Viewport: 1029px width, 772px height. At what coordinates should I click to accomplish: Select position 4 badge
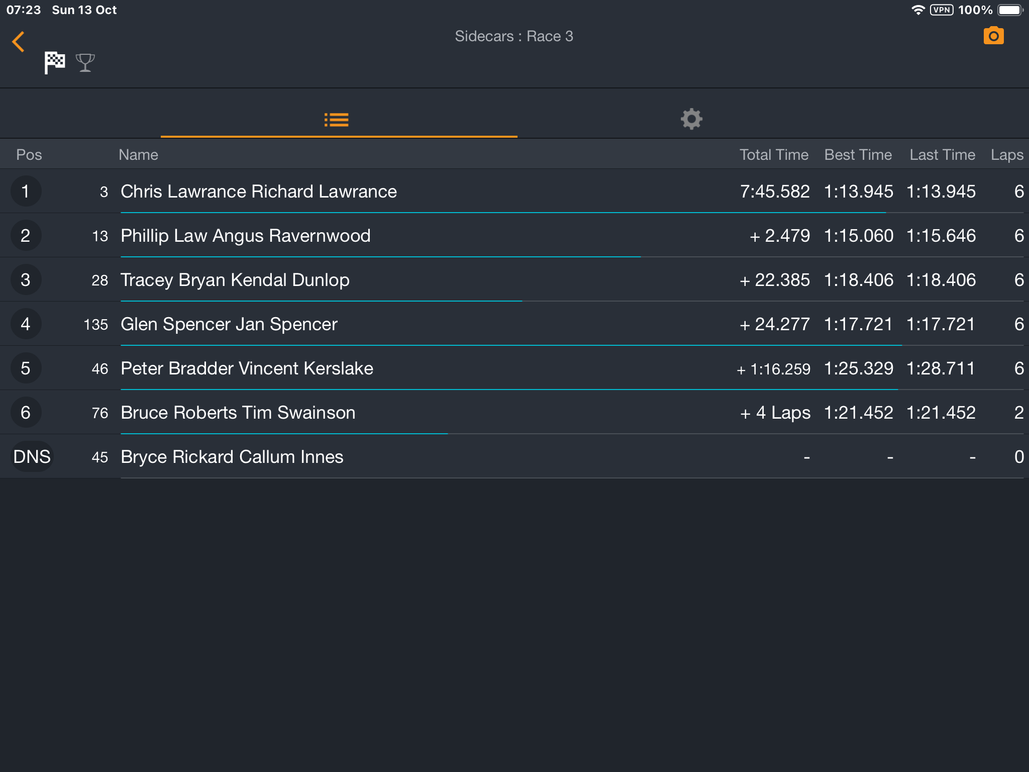click(x=26, y=324)
